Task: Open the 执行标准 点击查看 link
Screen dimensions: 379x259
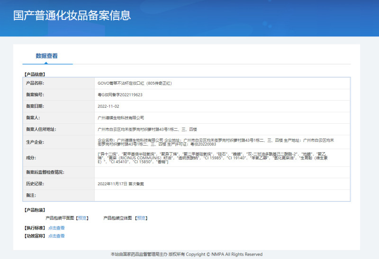Action: (56, 228)
